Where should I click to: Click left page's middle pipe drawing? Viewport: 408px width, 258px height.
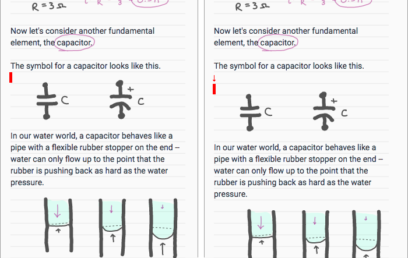(112, 228)
